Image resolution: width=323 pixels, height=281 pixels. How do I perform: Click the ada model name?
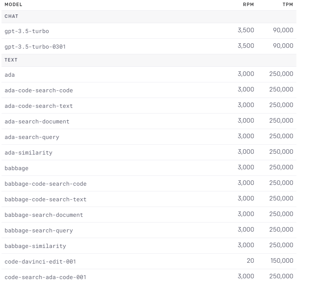click(x=9, y=75)
